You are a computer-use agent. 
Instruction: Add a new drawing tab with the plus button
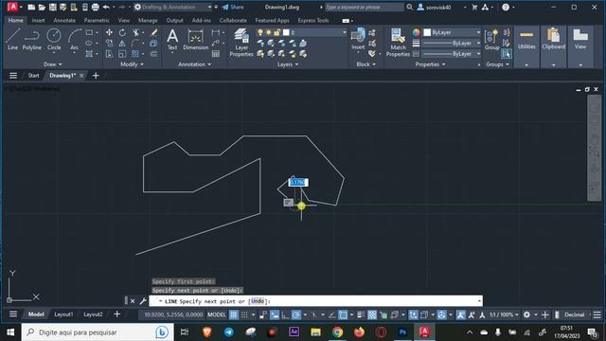pyautogui.click(x=96, y=76)
